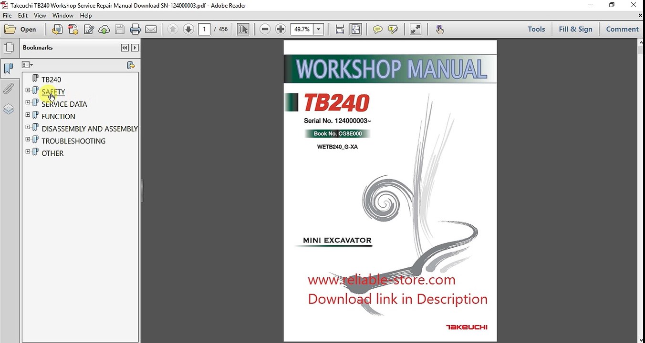Jump to DISASSEMBLY AND ASSEMBLY bookmark

pyautogui.click(x=90, y=129)
